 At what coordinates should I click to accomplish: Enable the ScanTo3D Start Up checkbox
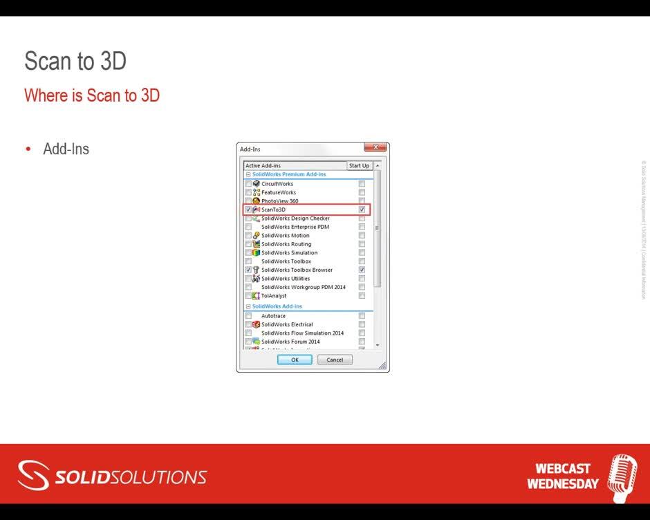[362, 209]
